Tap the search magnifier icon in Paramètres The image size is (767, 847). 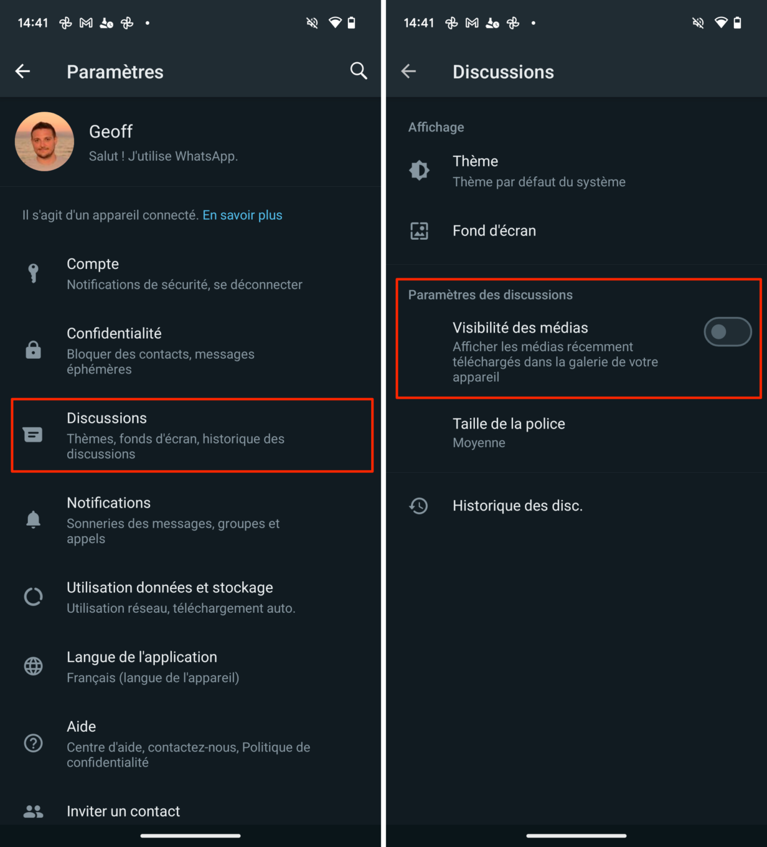[359, 71]
